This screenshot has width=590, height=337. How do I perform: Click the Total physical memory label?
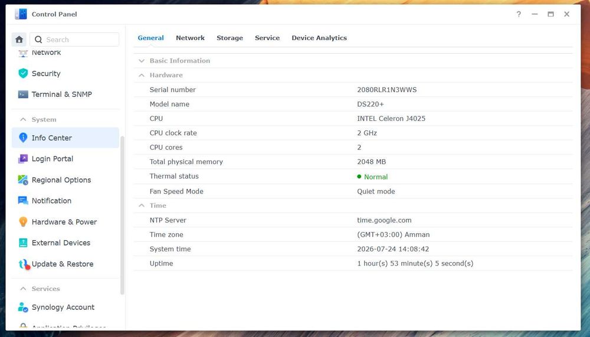click(x=186, y=162)
